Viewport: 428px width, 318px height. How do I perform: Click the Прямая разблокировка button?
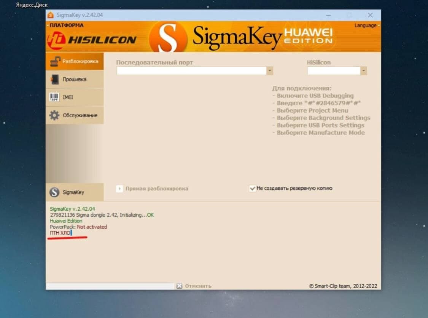(x=152, y=189)
